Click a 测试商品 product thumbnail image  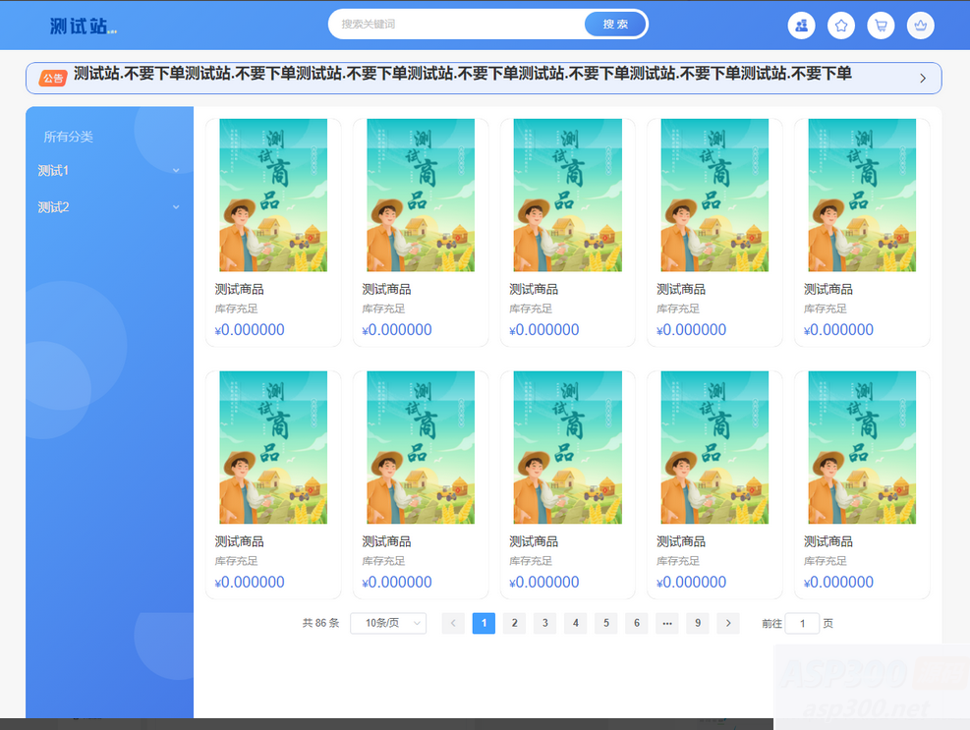pos(273,194)
